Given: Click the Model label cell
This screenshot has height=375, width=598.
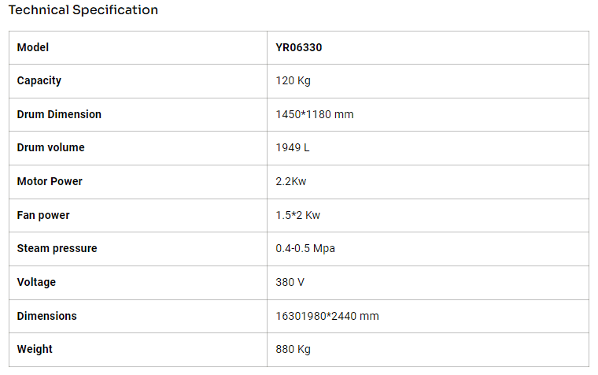Looking at the screenshot, I should coord(33,47).
